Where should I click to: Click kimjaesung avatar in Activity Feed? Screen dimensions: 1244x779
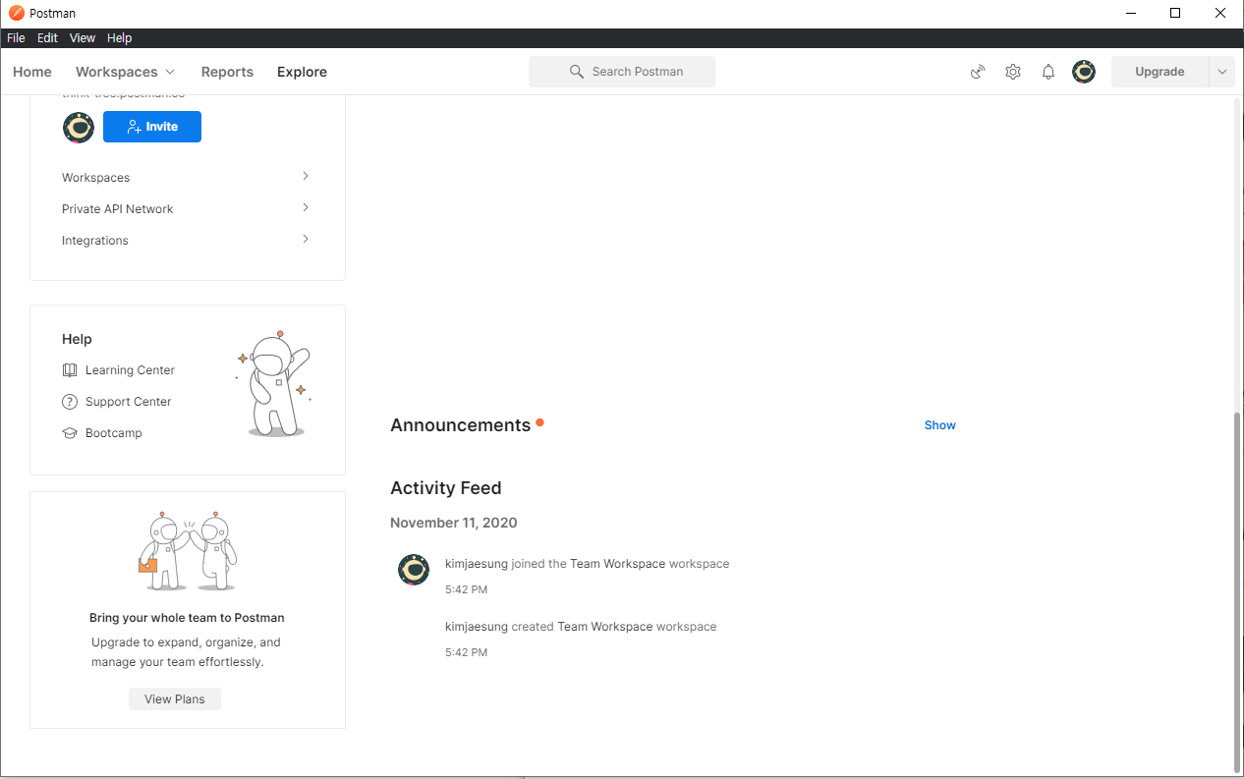tap(414, 570)
